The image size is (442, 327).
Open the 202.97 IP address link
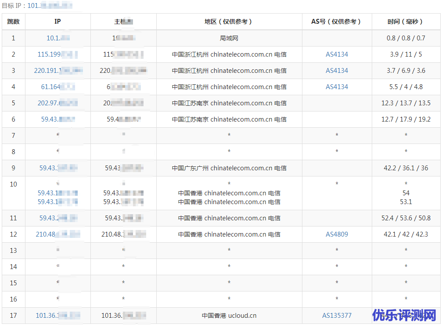point(57,103)
